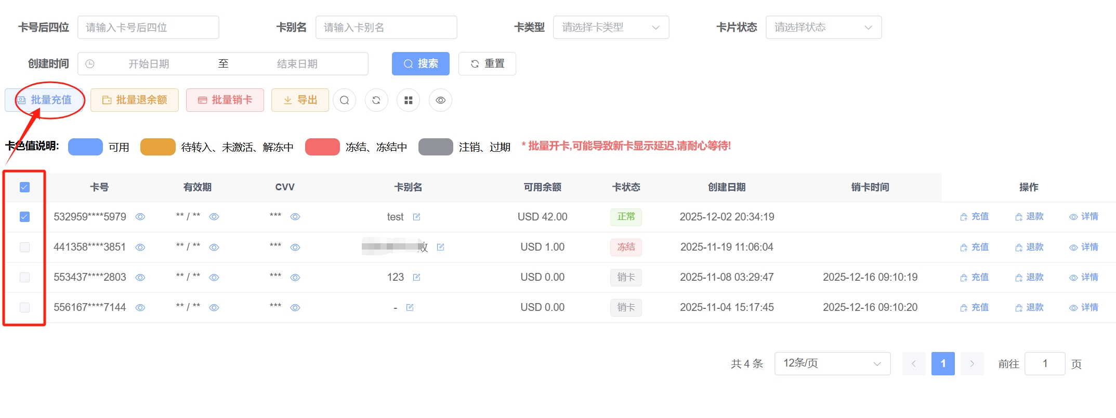Image resolution: width=1116 pixels, height=418 pixels.
Task: Edit alias of card named 123
Action: [x=416, y=278]
